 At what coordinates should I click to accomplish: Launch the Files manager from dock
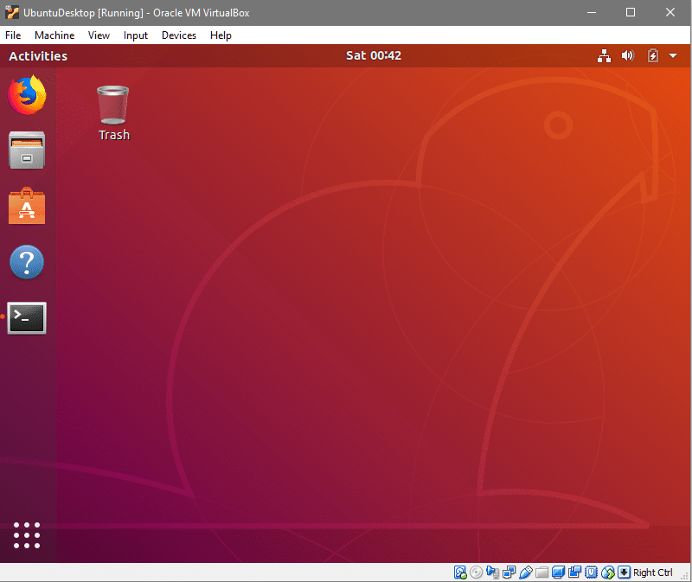(x=27, y=150)
